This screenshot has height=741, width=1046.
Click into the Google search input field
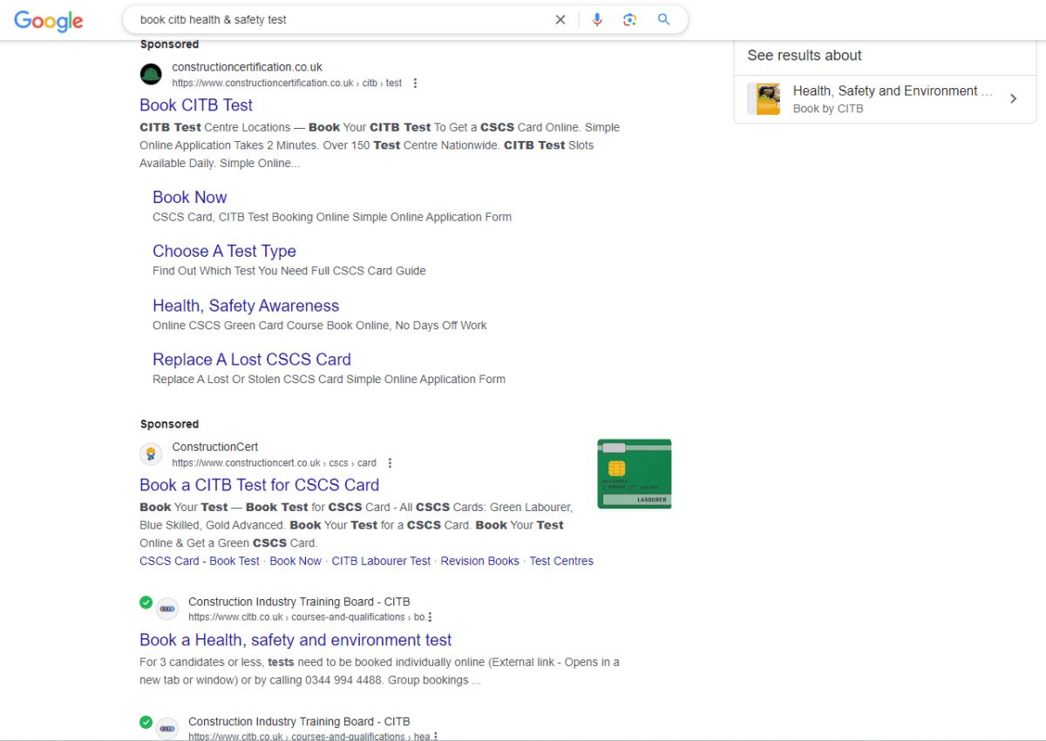[340, 20]
